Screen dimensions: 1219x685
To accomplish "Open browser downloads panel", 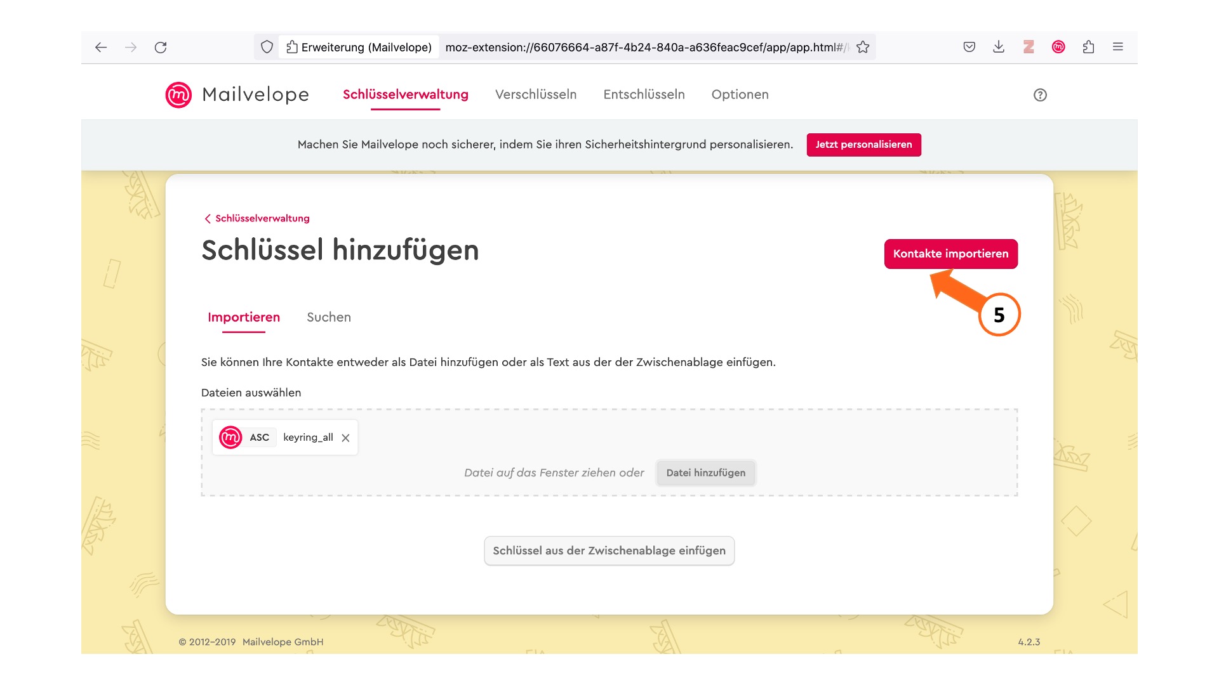I will coord(999,47).
